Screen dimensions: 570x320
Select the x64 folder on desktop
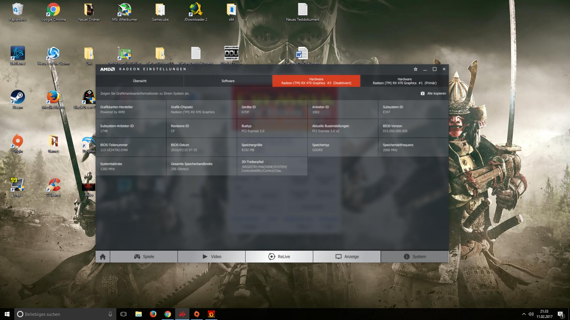231,12
